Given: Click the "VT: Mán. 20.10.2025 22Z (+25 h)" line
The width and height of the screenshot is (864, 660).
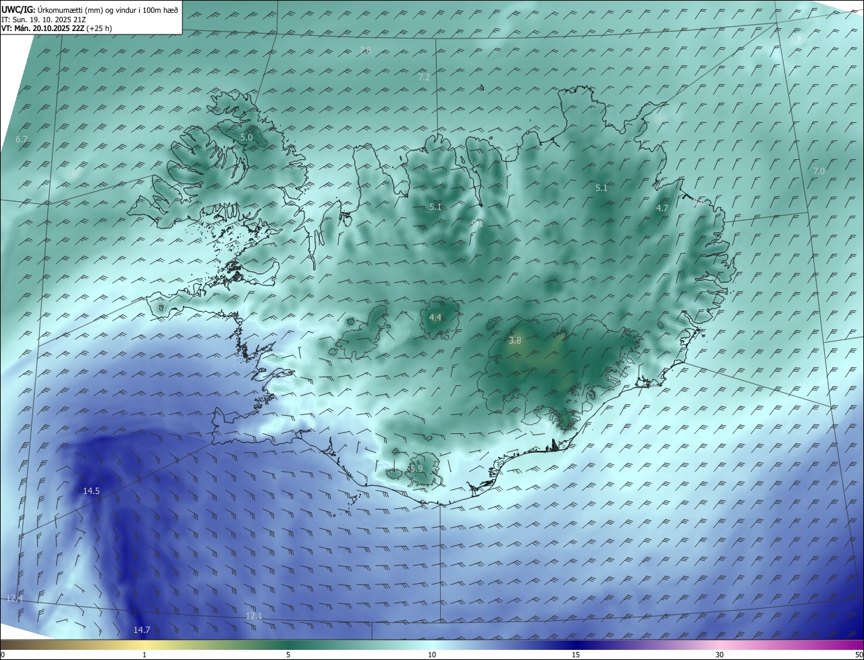Looking at the screenshot, I should coord(57,28).
